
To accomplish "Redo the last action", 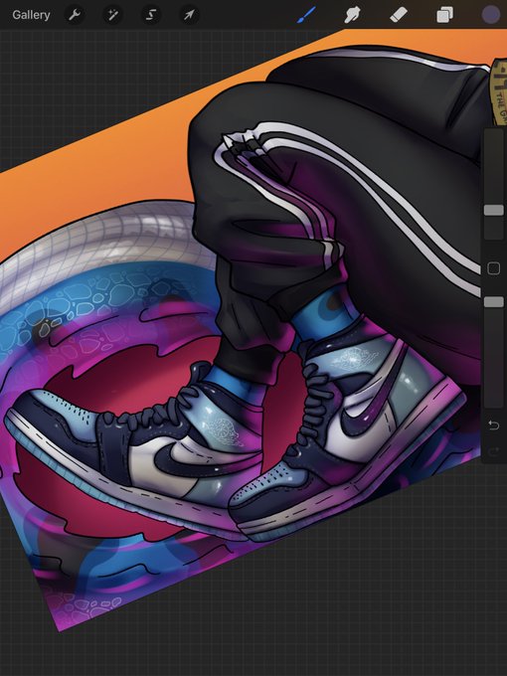I will point(494,451).
